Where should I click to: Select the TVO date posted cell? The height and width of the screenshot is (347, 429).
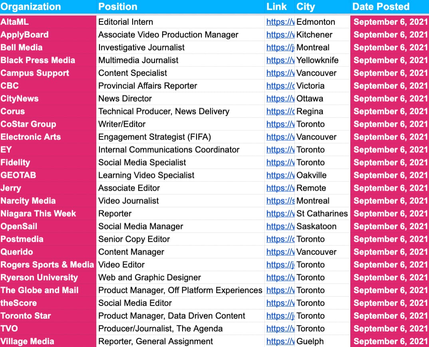point(390,329)
